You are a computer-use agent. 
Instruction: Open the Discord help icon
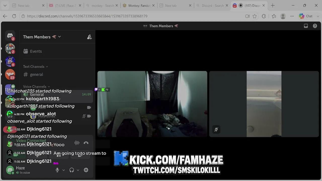click(x=315, y=26)
